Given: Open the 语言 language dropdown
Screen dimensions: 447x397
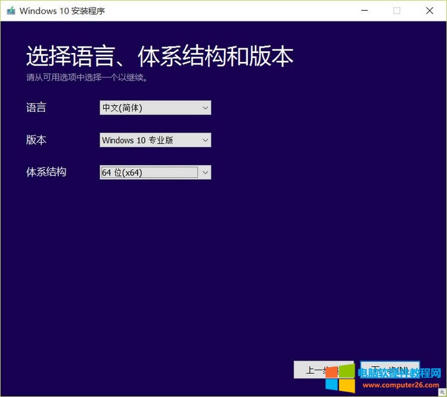Looking at the screenshot, I should (156, 107).
